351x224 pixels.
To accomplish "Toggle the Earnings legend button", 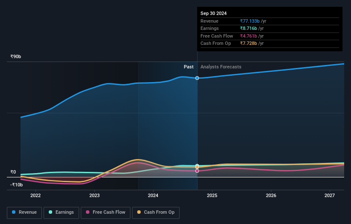I will (x=61, y=212).
